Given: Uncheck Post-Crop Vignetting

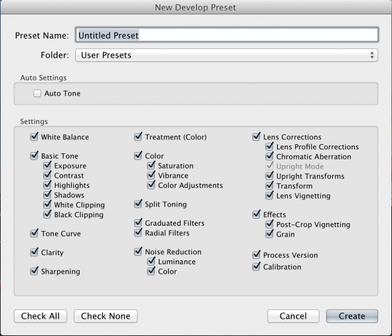Looking at the screenshot, I should click(270, 224).
